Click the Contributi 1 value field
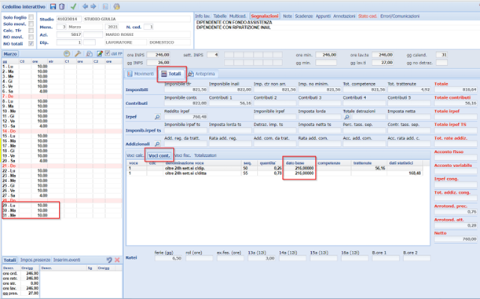 [x=230, y=104]
